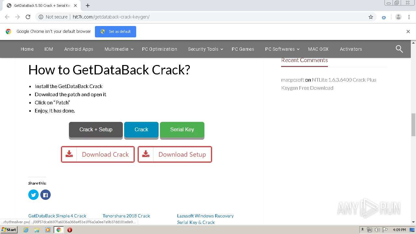The height and width of the screenshot is (234, 416).
Task: Click the Recent Comments heading
Action: 304,60
